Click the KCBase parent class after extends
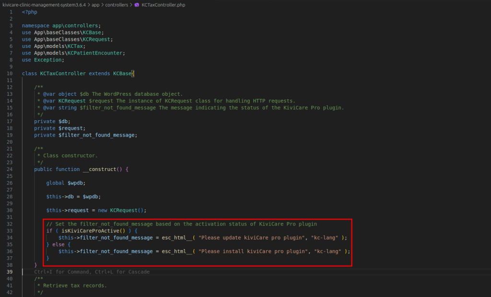Screen dimensions: 491x297 point(122,74)
